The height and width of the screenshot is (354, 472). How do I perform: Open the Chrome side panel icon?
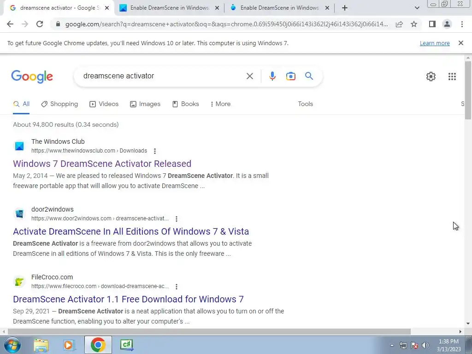[x=432, y=24]
